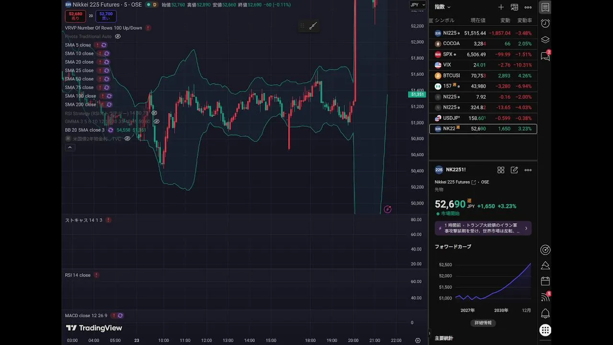The height and width of the screenshot is (345, 613).
Task: Click the 詳細情報 details button
Action: [483, 323]
